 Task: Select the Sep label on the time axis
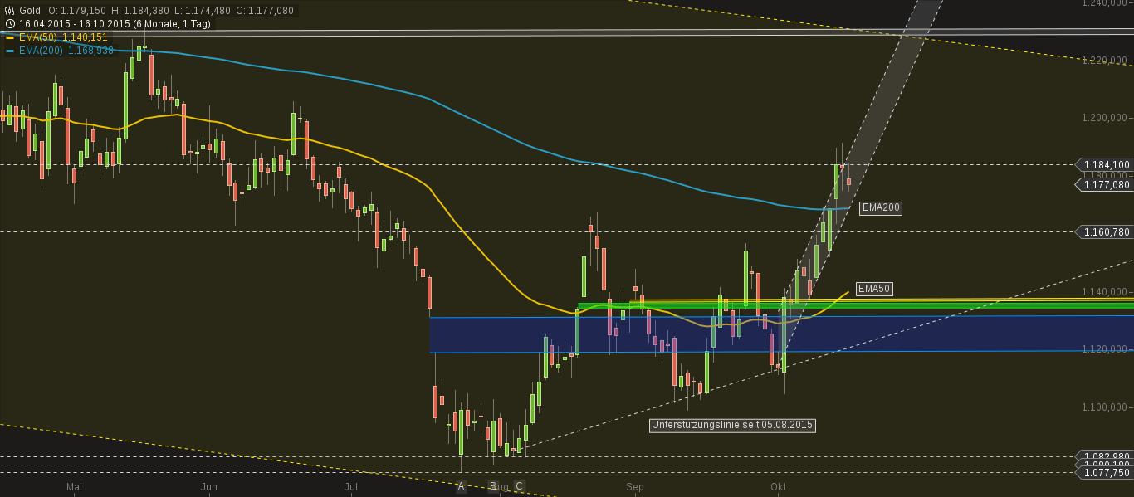pyautogui.click(x=634, y=487)
